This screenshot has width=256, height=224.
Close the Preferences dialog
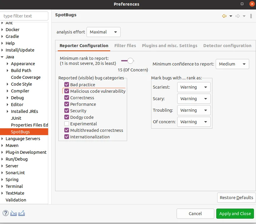pyautogui.click(x=252, y=4)
